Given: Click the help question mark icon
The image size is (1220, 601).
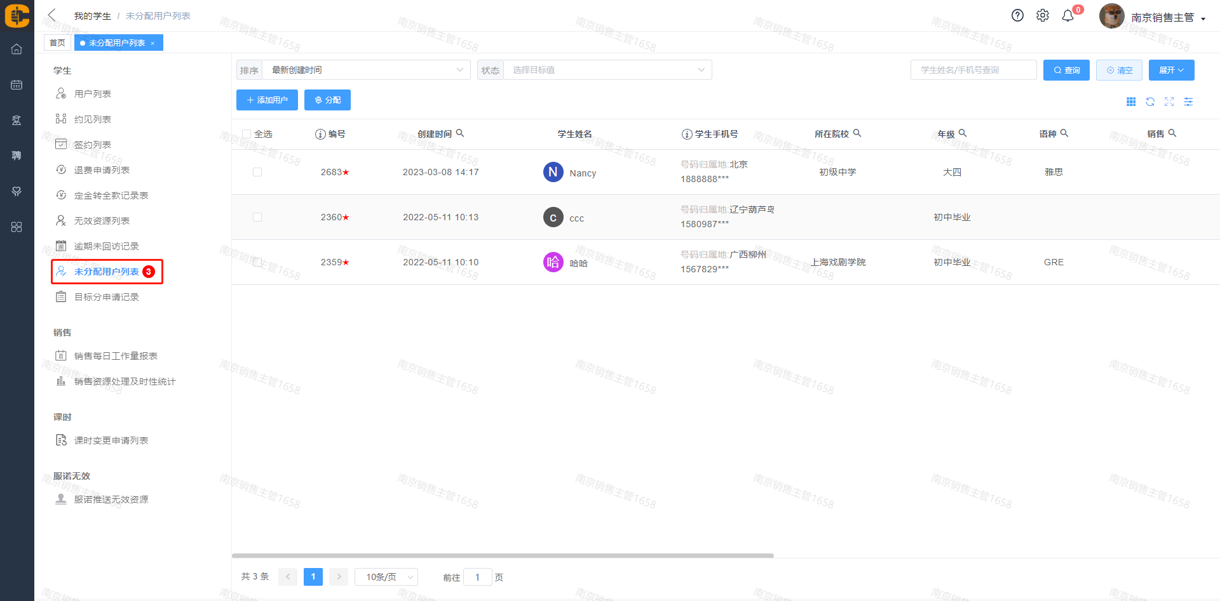Looking at the screenshot, I should point(1017,16).
